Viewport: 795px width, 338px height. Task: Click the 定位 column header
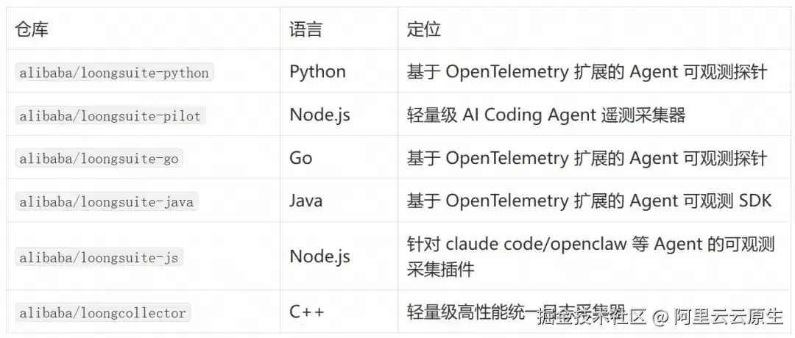[423, 29]
